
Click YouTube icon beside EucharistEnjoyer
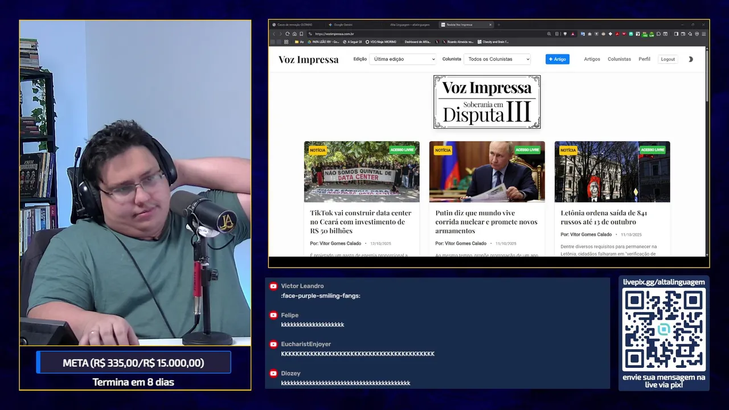pos(273,345)
